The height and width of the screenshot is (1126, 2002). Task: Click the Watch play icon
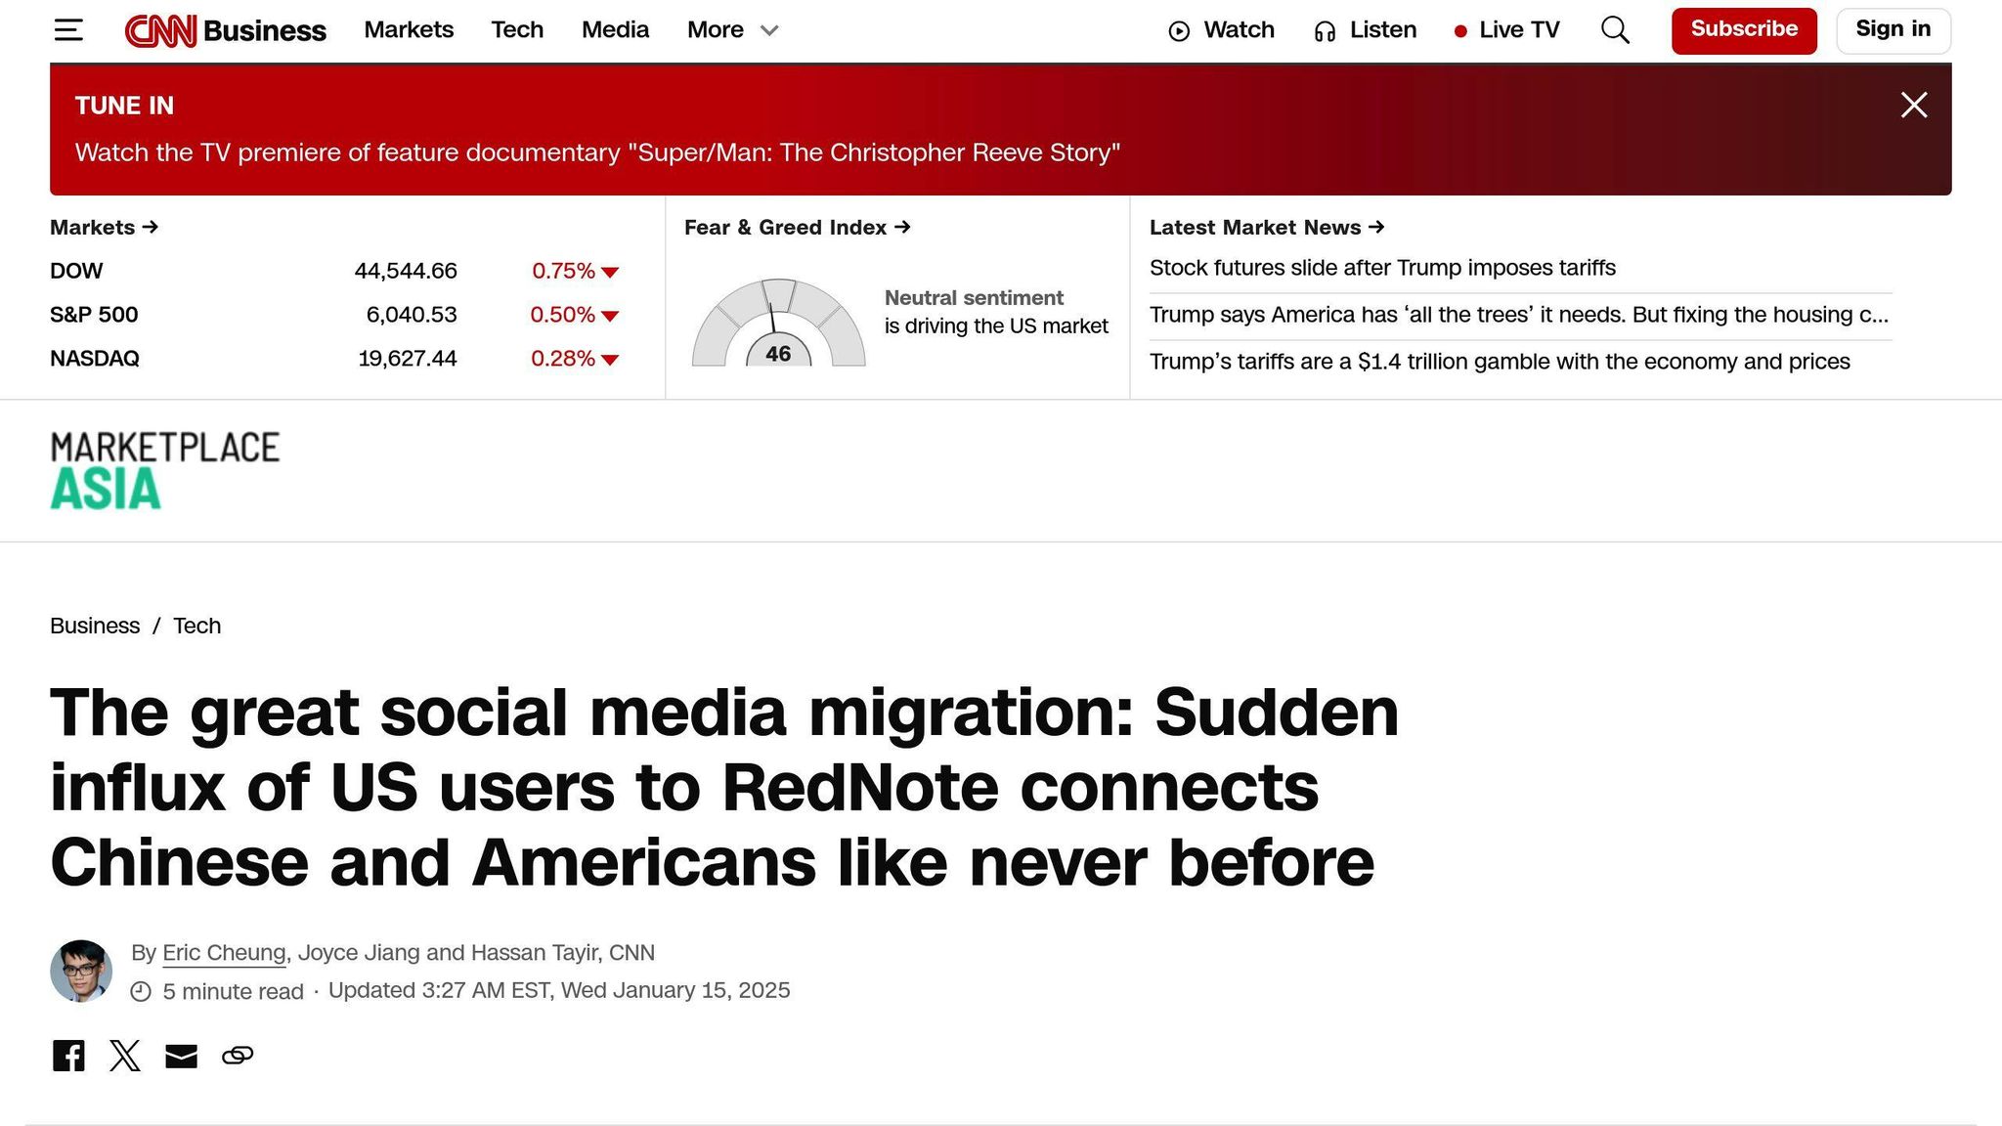[1180, 31]
